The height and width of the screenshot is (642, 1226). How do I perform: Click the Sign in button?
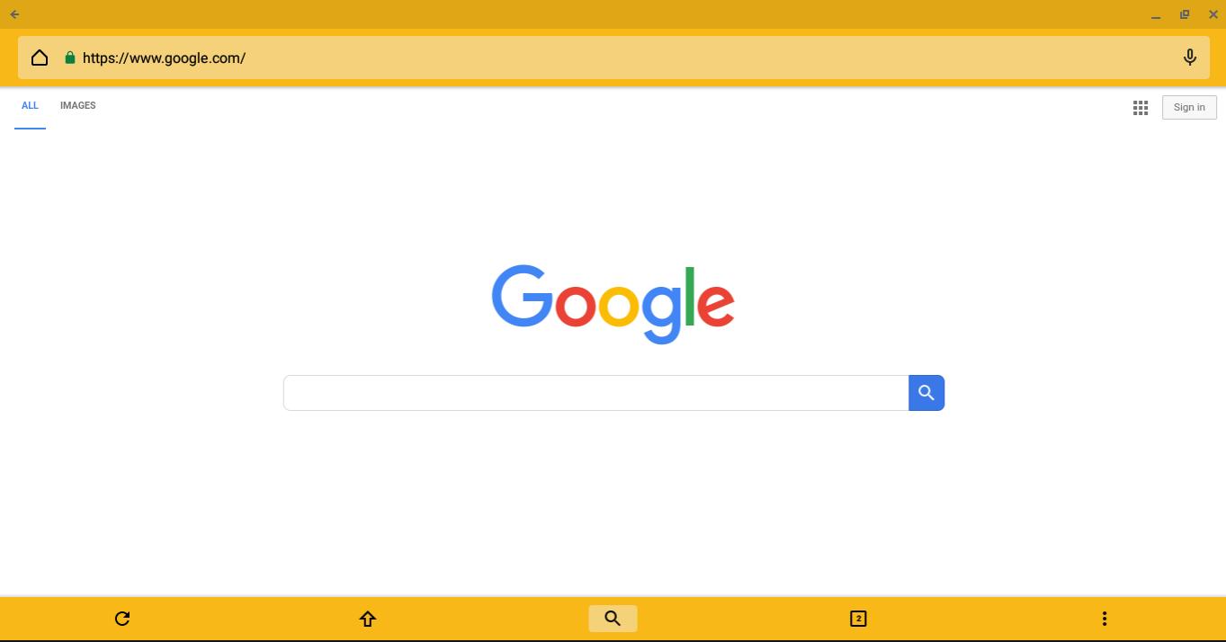pyautogui.click(x=1189, y=108)
